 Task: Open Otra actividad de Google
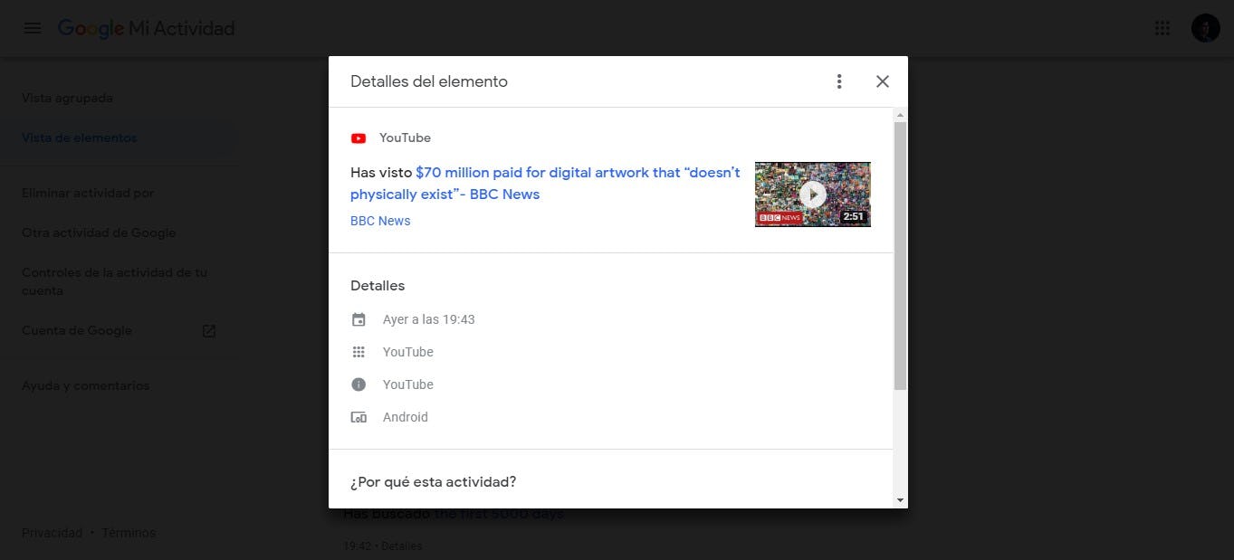click(x=99, y=233)
